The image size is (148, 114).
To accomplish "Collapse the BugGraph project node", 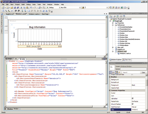I will point(110,21).
